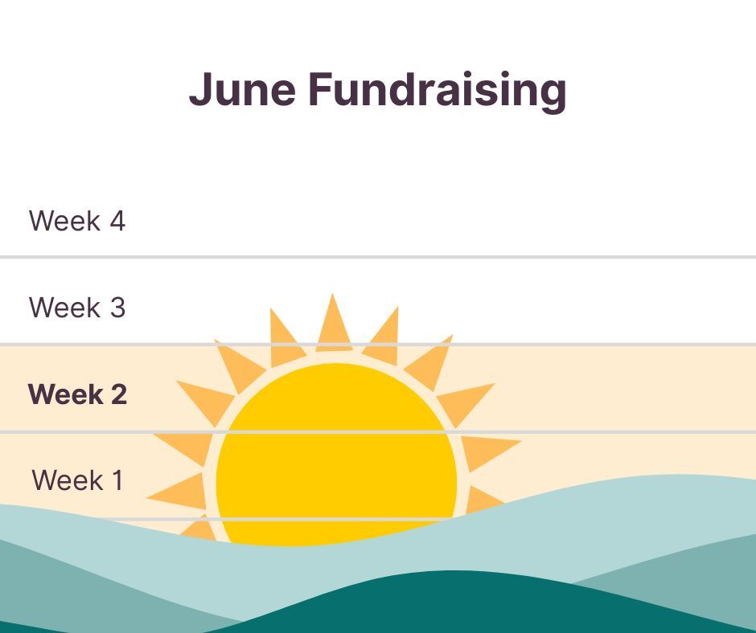This screenshot has height=633, width=756.
Task: Click the June Fundraising title
Action: pos(377,91)
